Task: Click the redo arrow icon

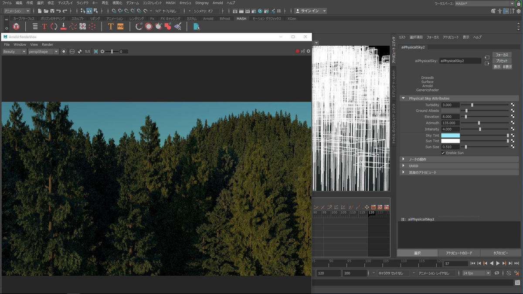Action: (65, 11)
